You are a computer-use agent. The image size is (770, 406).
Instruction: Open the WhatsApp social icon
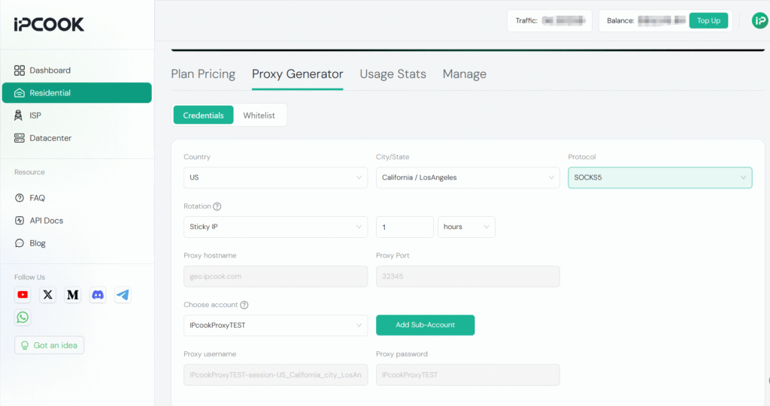coord(23,317)
